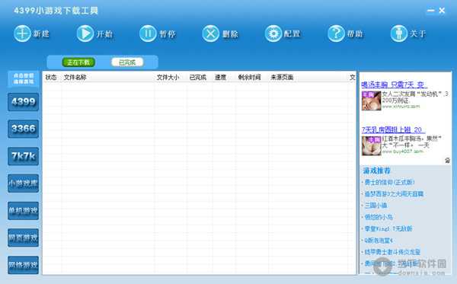Click the small icon below the ads
The width and height of the screenshot is (457, 284).
pos(447,160)
